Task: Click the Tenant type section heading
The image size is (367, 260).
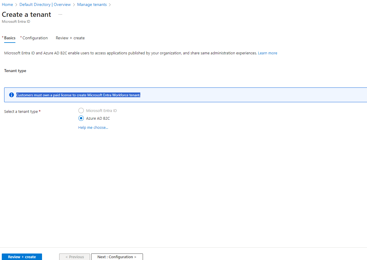Action: click(x=15, y=71)
